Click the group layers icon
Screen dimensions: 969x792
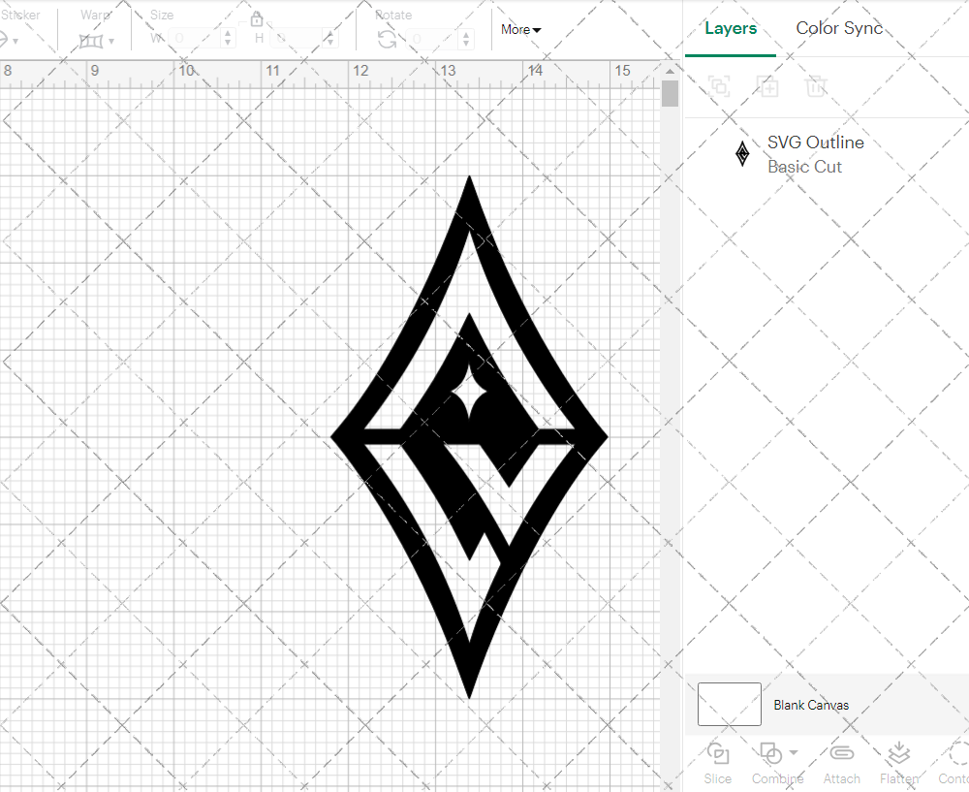[719, 86]
